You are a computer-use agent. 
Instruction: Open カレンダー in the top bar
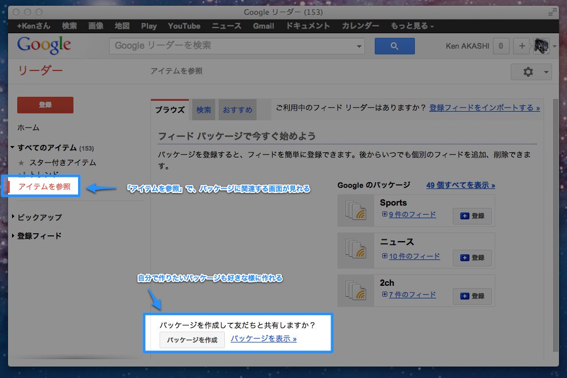point(360,26)
